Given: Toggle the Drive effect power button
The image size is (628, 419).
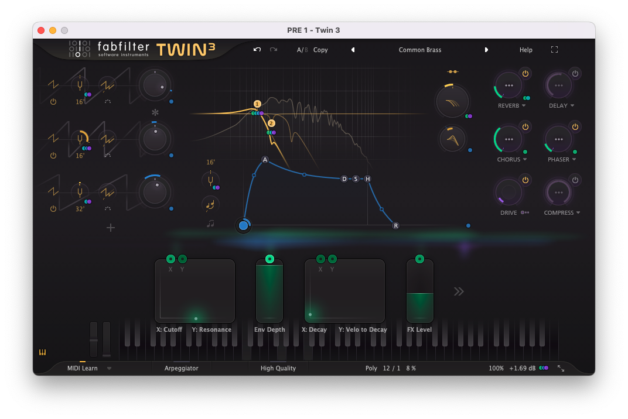Looking at the screenshot, I should [525, 180].
